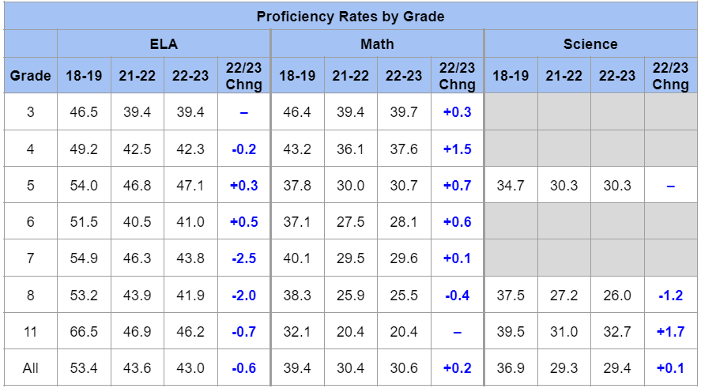Select Grade 8 Math change value -0.4
The width and height of the screenshot is (701, 388).
457,296
